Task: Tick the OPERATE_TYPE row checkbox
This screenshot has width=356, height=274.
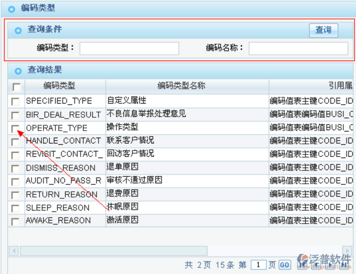Action: [16, 128]
